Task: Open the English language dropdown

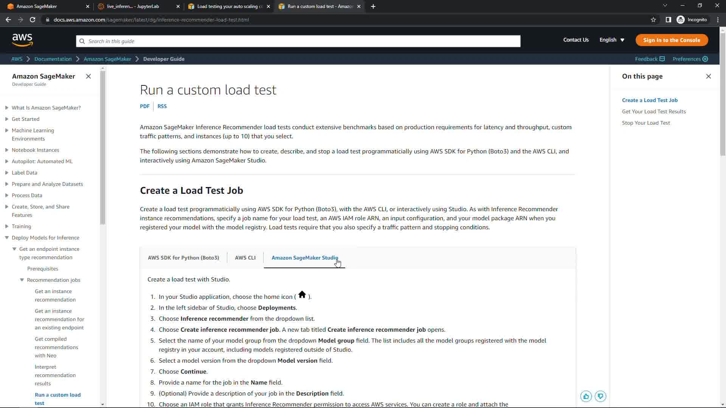Action: tap(611, 40)
